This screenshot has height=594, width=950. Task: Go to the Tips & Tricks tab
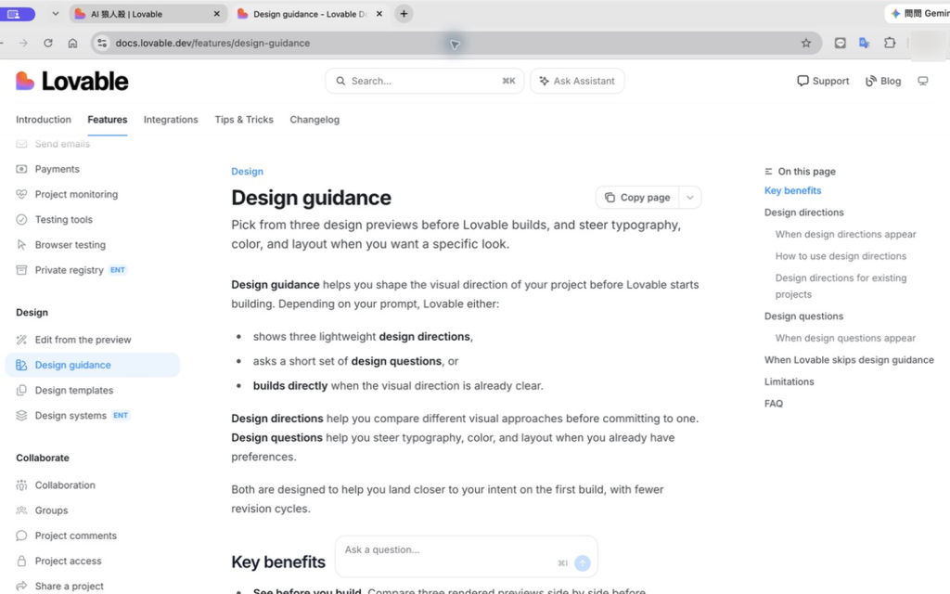pyautogui.click(x=244, y=120)
